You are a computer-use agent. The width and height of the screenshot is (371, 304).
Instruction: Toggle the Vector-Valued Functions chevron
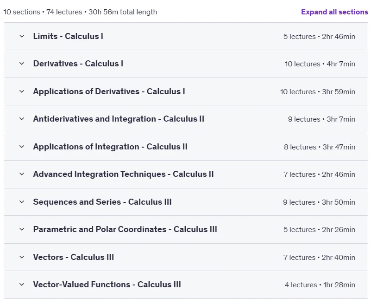(22, 285)
